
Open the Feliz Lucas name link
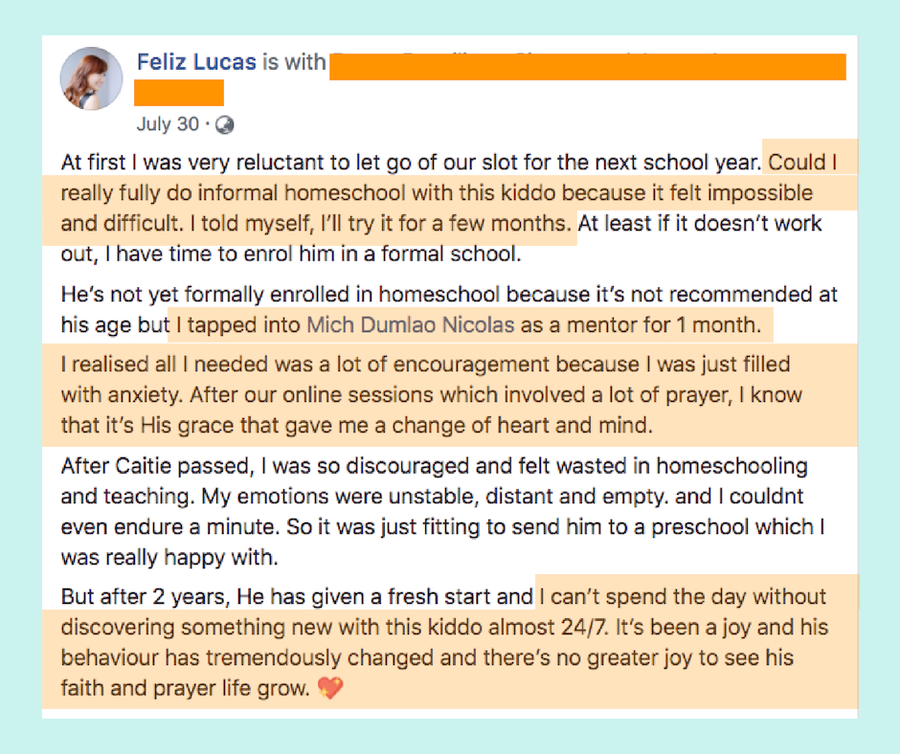point(196,62)
